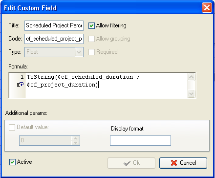Decrease default value with spinner down arrow
This screenshot has width=215, height=178.
click(x=75, y=143)
